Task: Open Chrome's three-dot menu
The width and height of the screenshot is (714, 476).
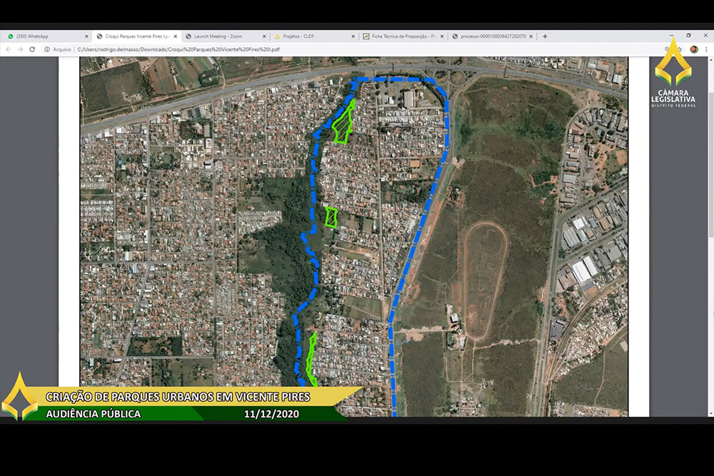Action: (706, 49)
